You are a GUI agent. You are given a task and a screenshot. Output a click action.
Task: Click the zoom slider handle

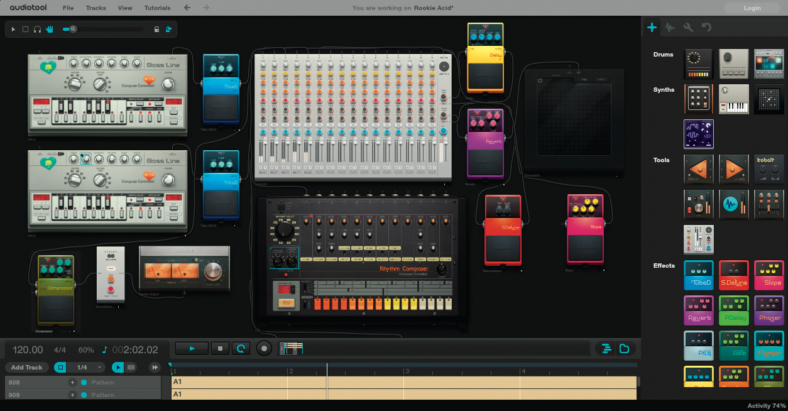[74, 29]
